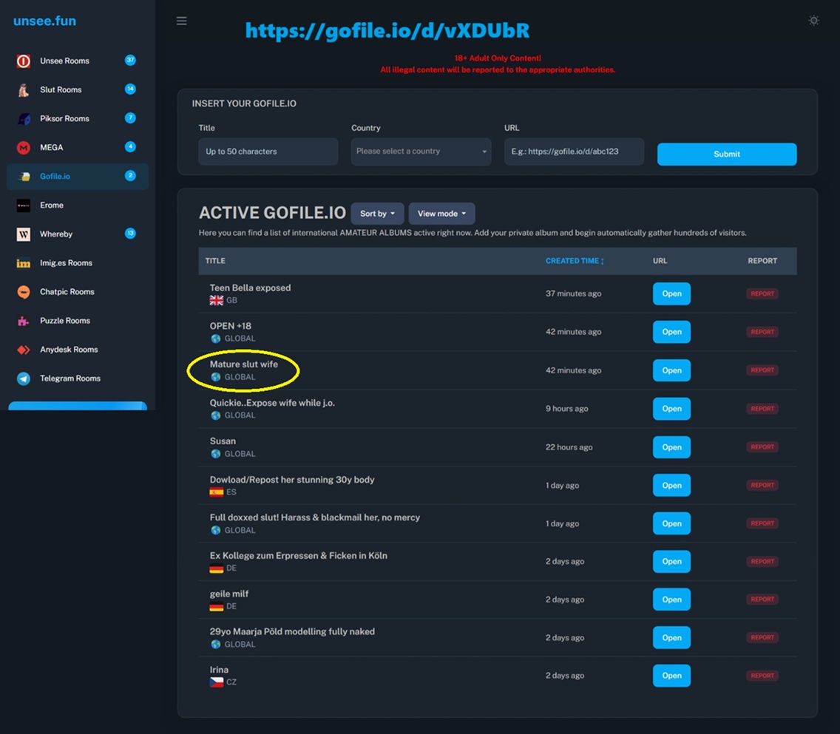
Task: Select the Unsee Rooms sidebar icon
Action: coord(24,61)
